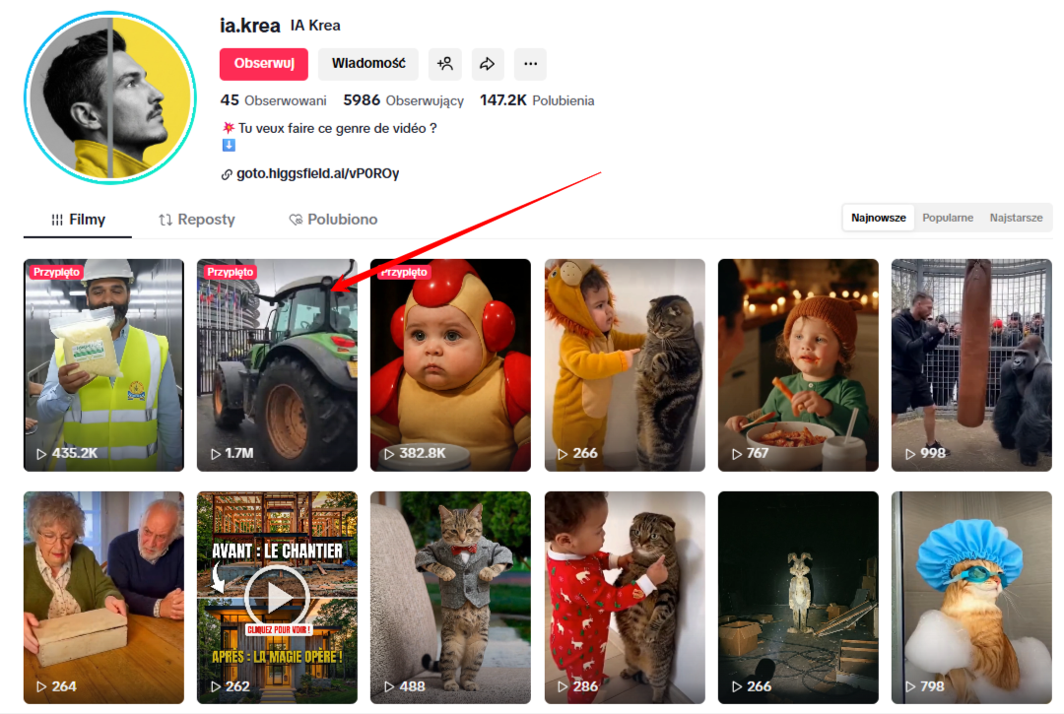Click the add-friend person icon button
The image size is (1064, 714).
click(x=445, y=64)
